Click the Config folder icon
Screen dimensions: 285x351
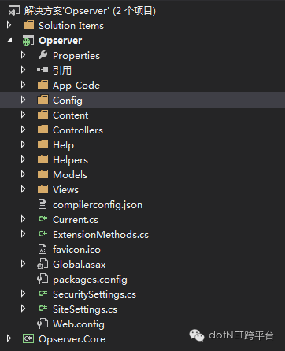click(43, 100)
